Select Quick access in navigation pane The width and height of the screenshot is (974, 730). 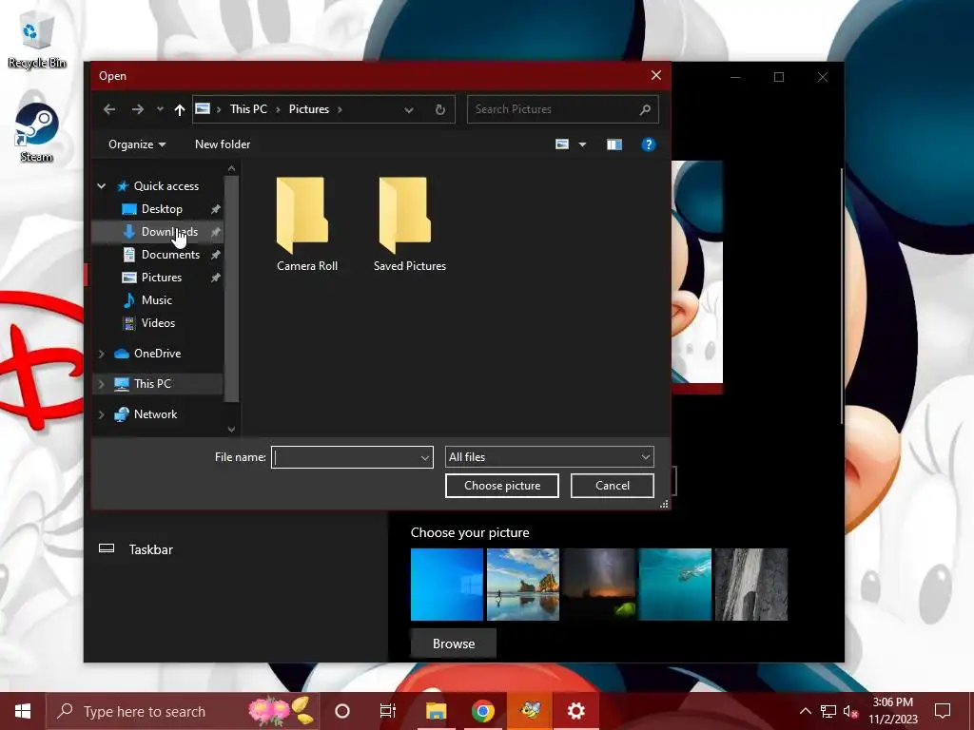click(166, 185)
